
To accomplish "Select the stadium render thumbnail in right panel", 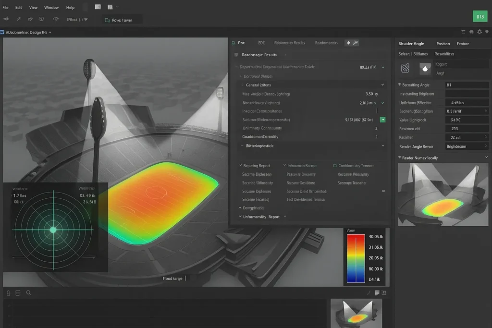I will 443,194.
